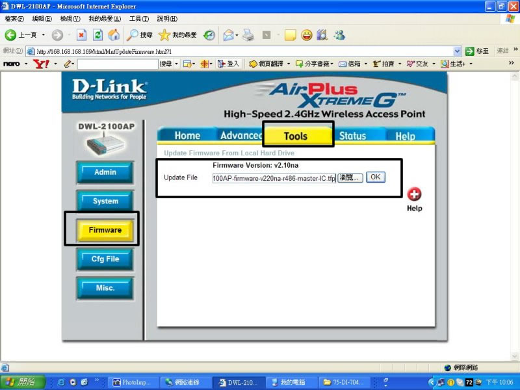Click the 移至 Go button
Screen dimensions: 520x390
point(477,51)
